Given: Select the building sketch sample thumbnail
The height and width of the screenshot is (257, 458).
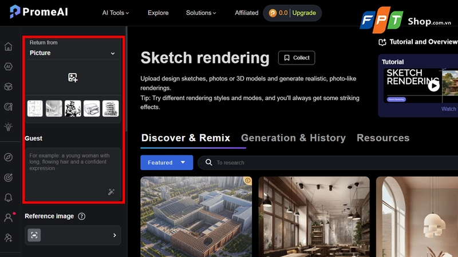Looking at the screenshot, I should coord(110,109).
